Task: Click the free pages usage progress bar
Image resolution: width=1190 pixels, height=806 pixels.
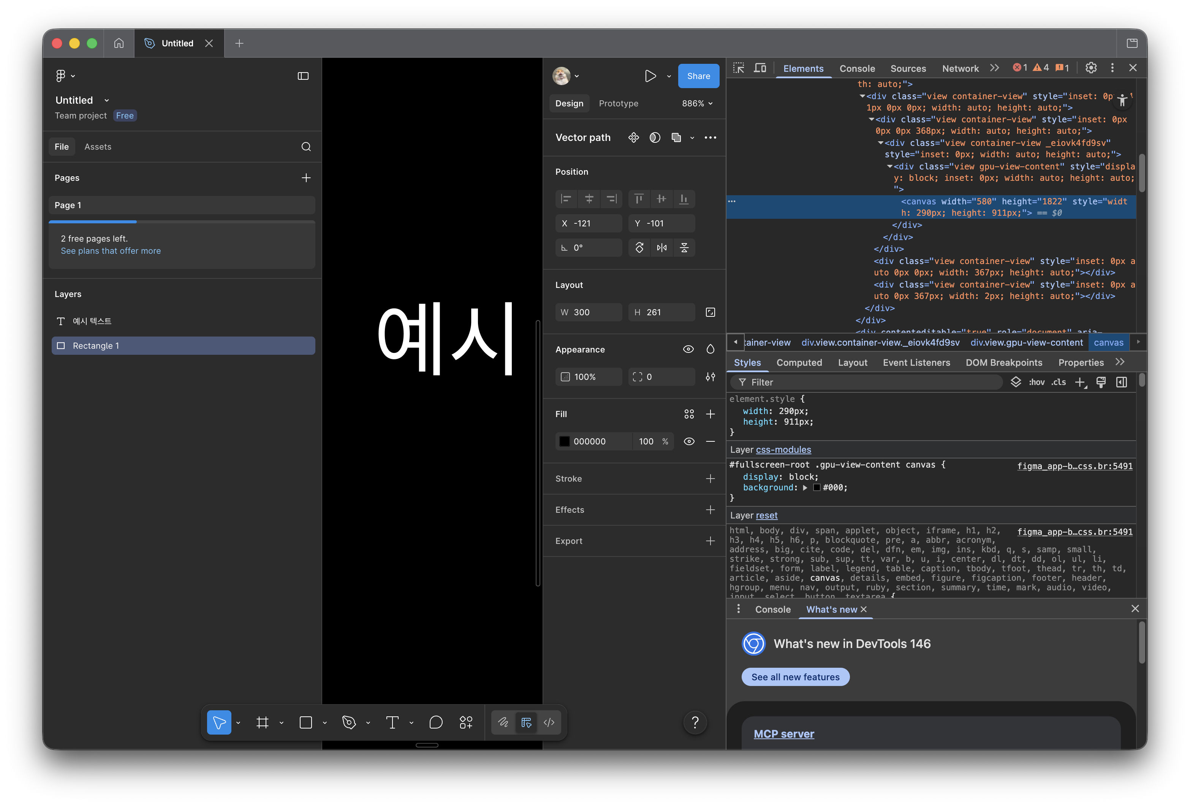Action: pos(182,221)
